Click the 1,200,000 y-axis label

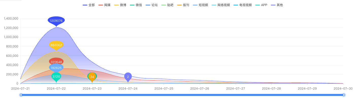pyautogui.click(x=11, y=28)
